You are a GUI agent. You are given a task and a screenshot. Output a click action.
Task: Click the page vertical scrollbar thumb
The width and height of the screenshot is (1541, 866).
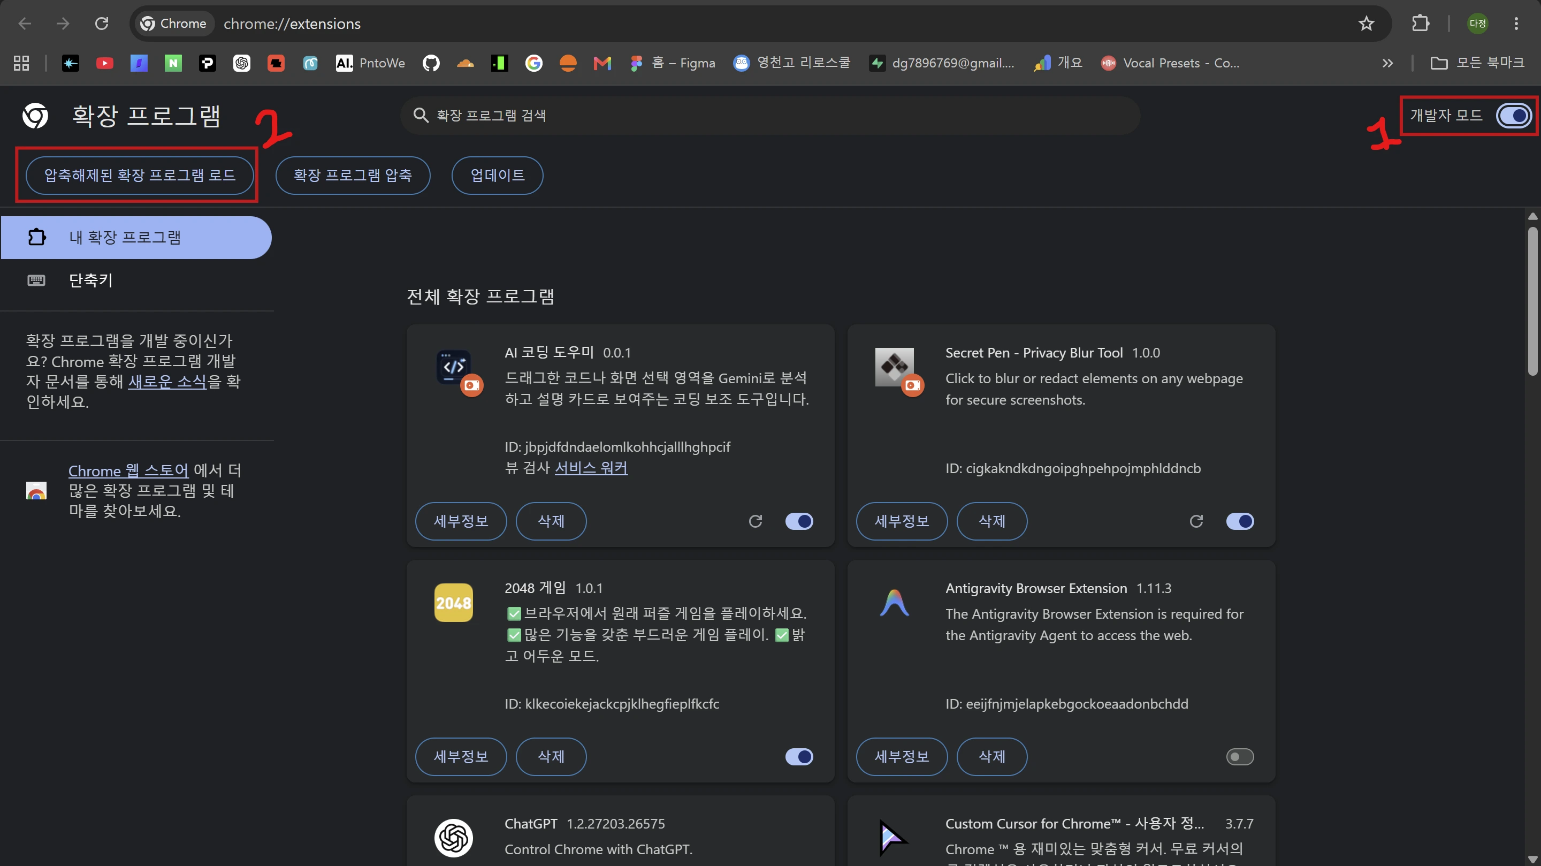point(1532,301)
